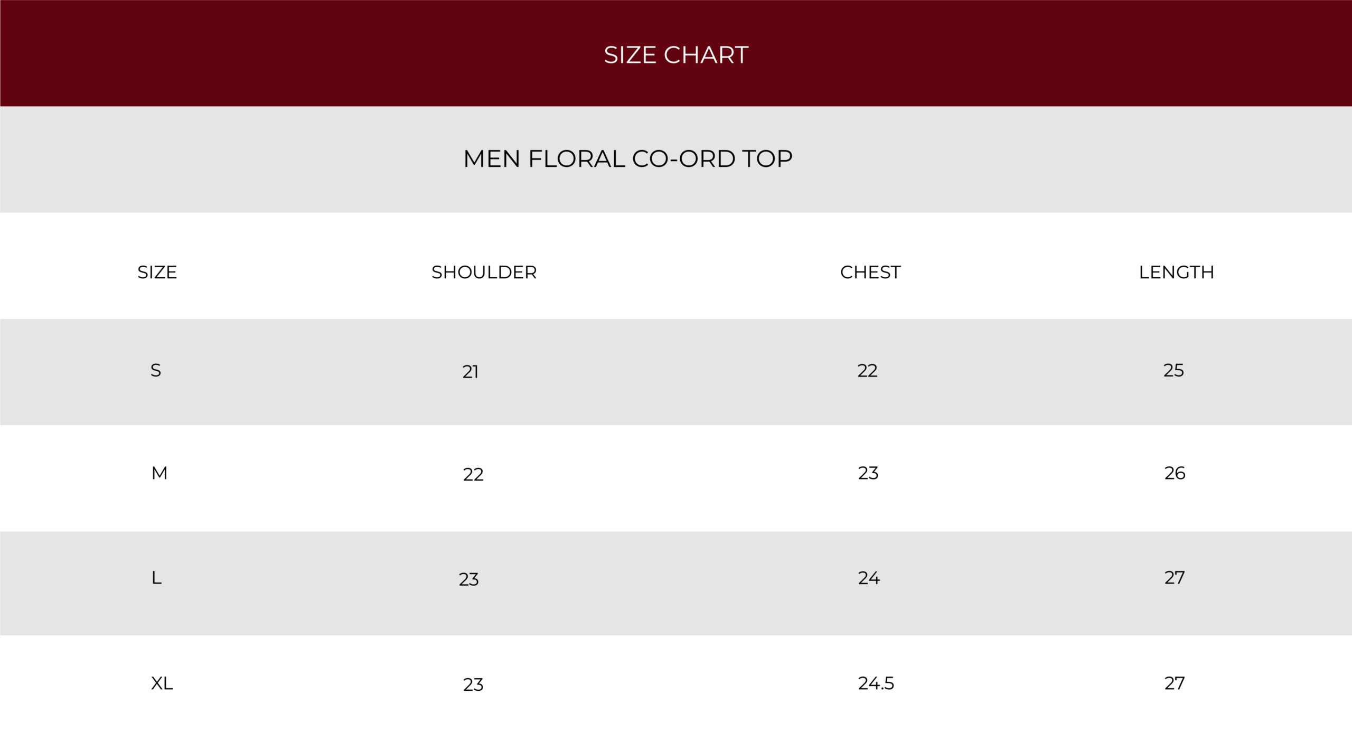Click the SIZE column header
The width and height of the screenshot is (1352, 742).
(157, 272)
